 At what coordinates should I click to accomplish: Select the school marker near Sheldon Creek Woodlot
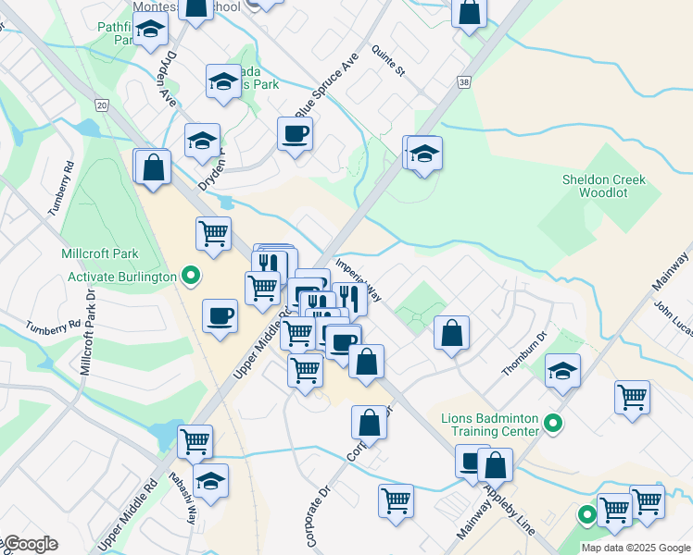coord(425,154)
